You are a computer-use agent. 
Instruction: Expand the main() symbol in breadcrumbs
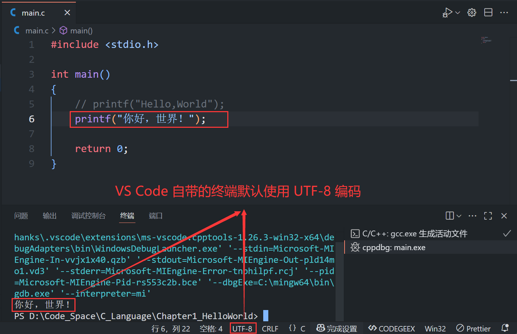click(x=81, y=30)
